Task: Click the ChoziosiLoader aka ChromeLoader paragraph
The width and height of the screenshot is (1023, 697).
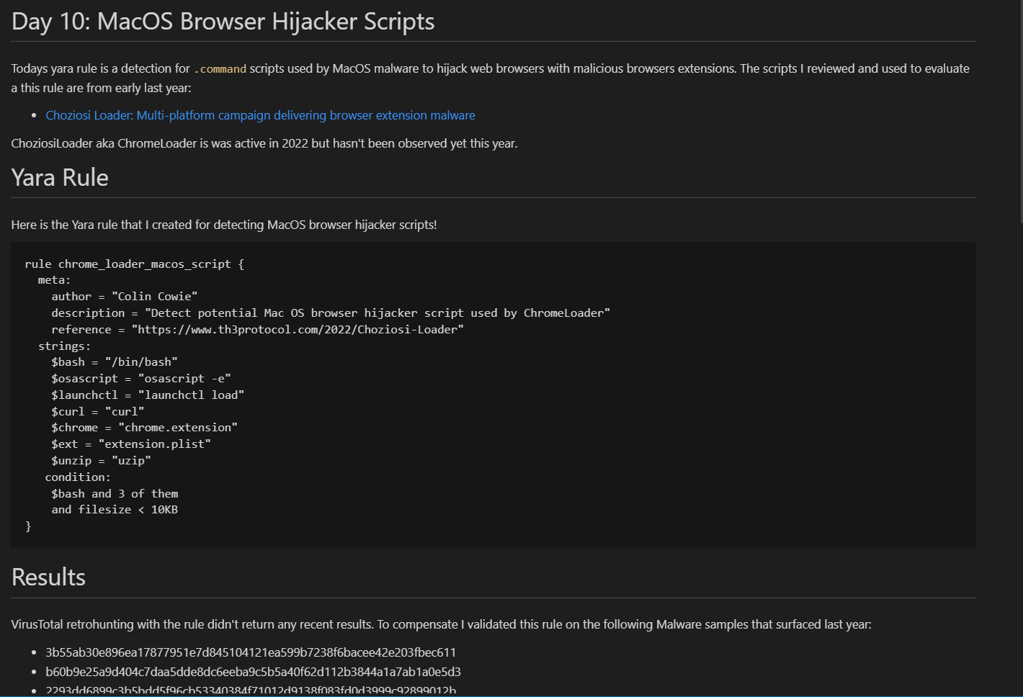Action: tap(264, 143)
